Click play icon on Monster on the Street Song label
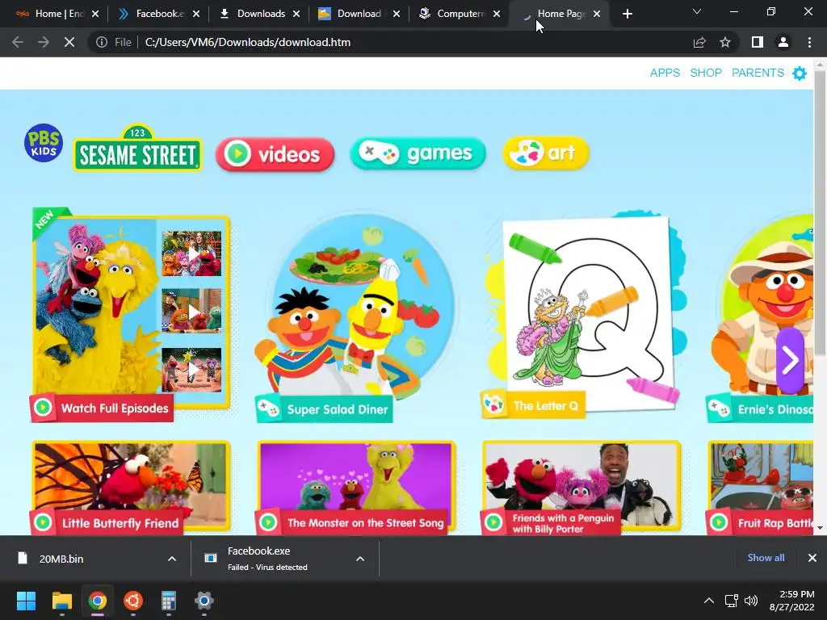The image size is (827, 620). click(x=268, y=522)
